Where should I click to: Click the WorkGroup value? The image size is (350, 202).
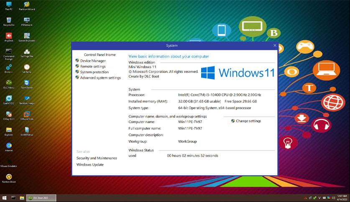tap(187, 141)
